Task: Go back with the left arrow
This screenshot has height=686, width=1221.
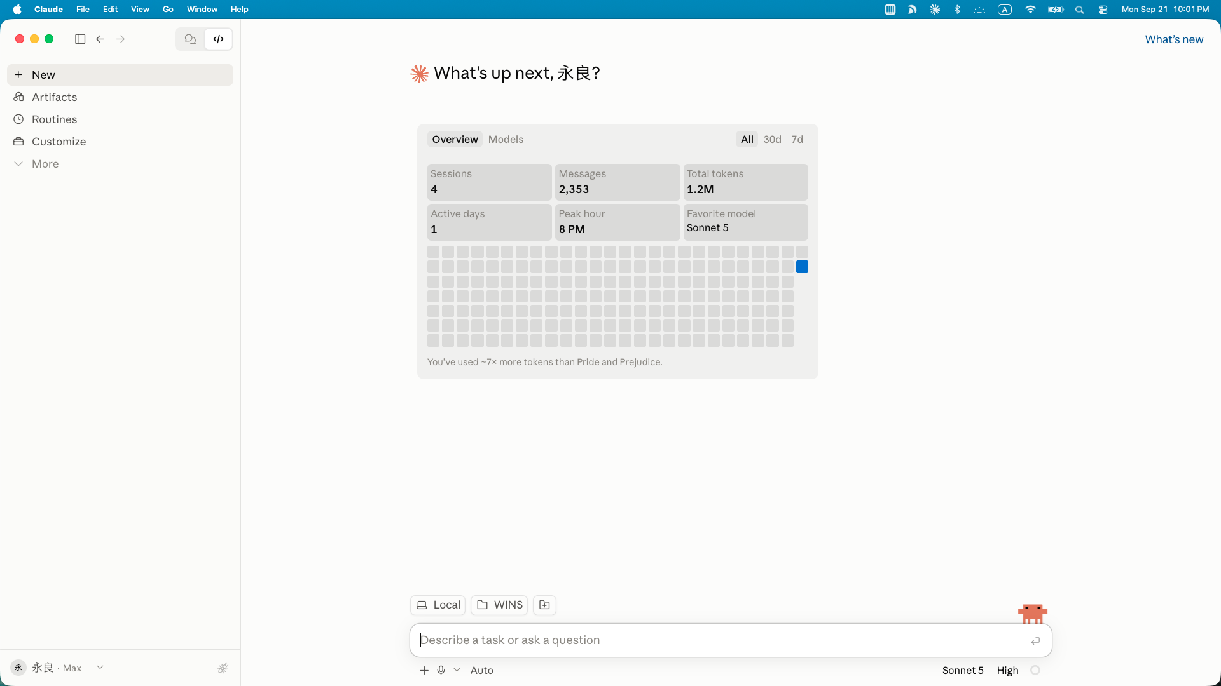Action: (100, 39)
